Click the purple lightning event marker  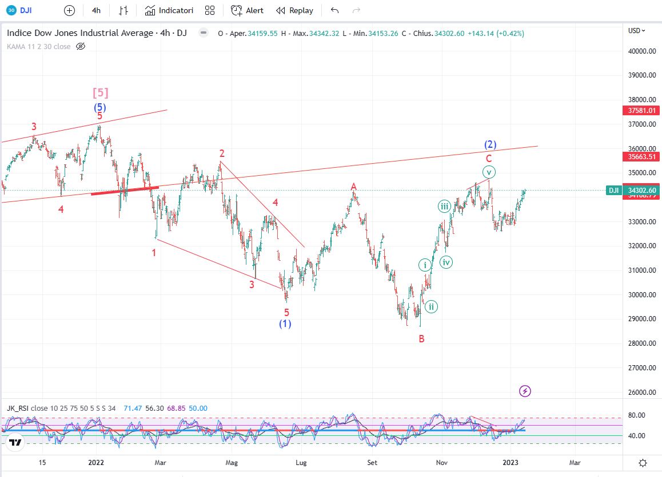tap(525, 391)
